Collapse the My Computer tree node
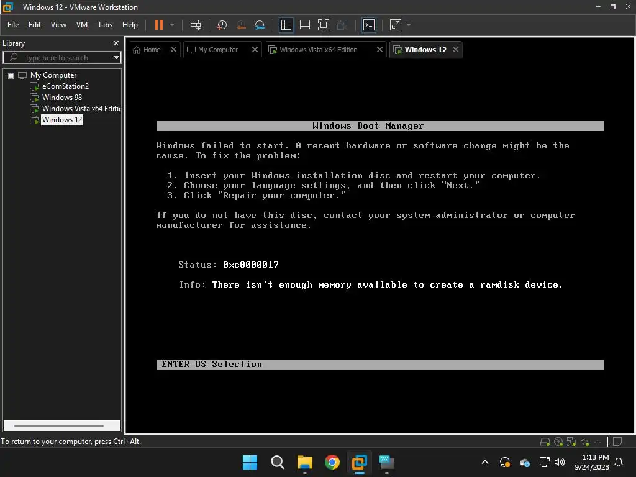Viewport: 636px width, 477px height. 11,75
